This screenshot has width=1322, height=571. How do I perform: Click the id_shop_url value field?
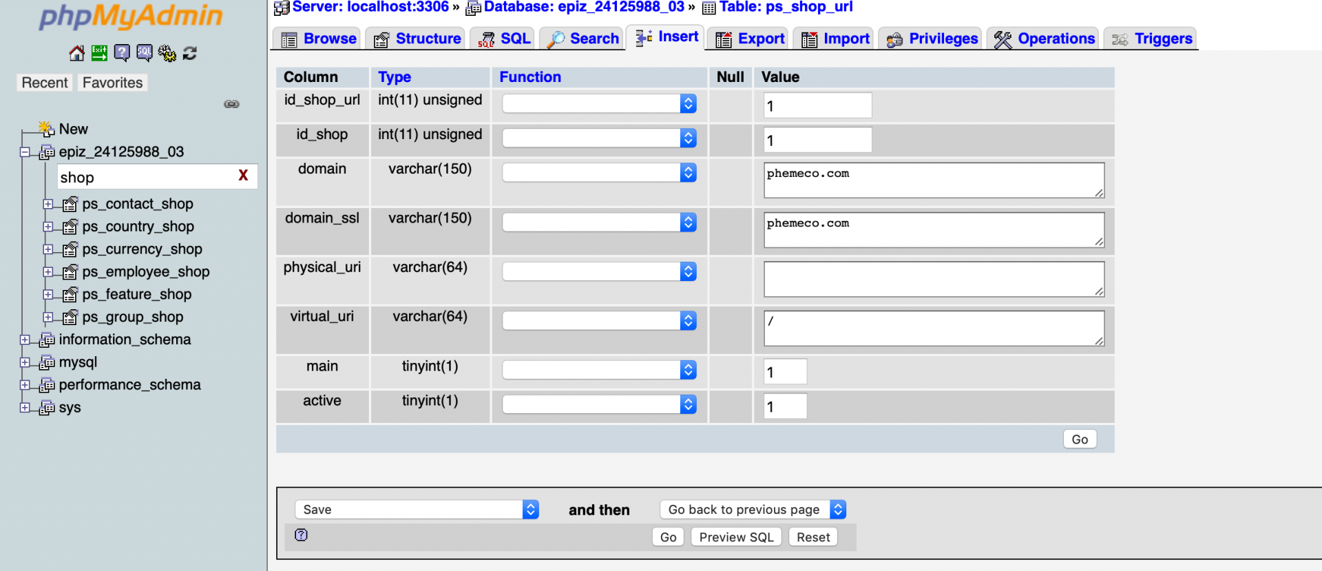[818, 105]
